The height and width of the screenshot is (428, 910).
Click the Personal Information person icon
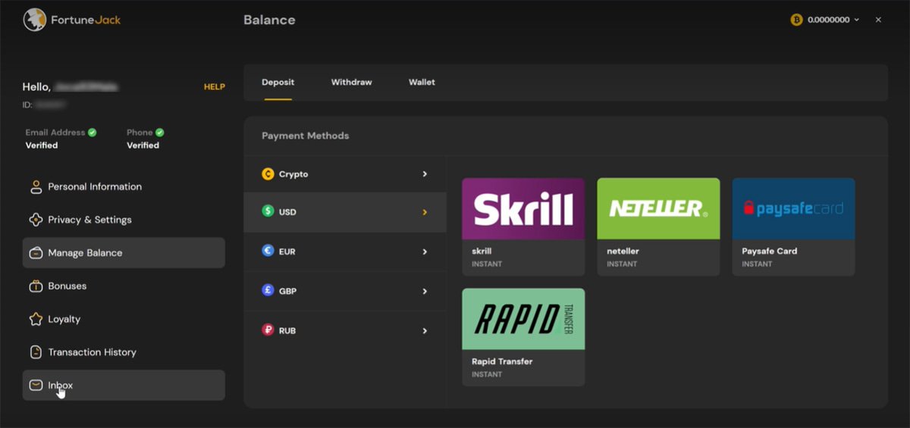(36, 186)
